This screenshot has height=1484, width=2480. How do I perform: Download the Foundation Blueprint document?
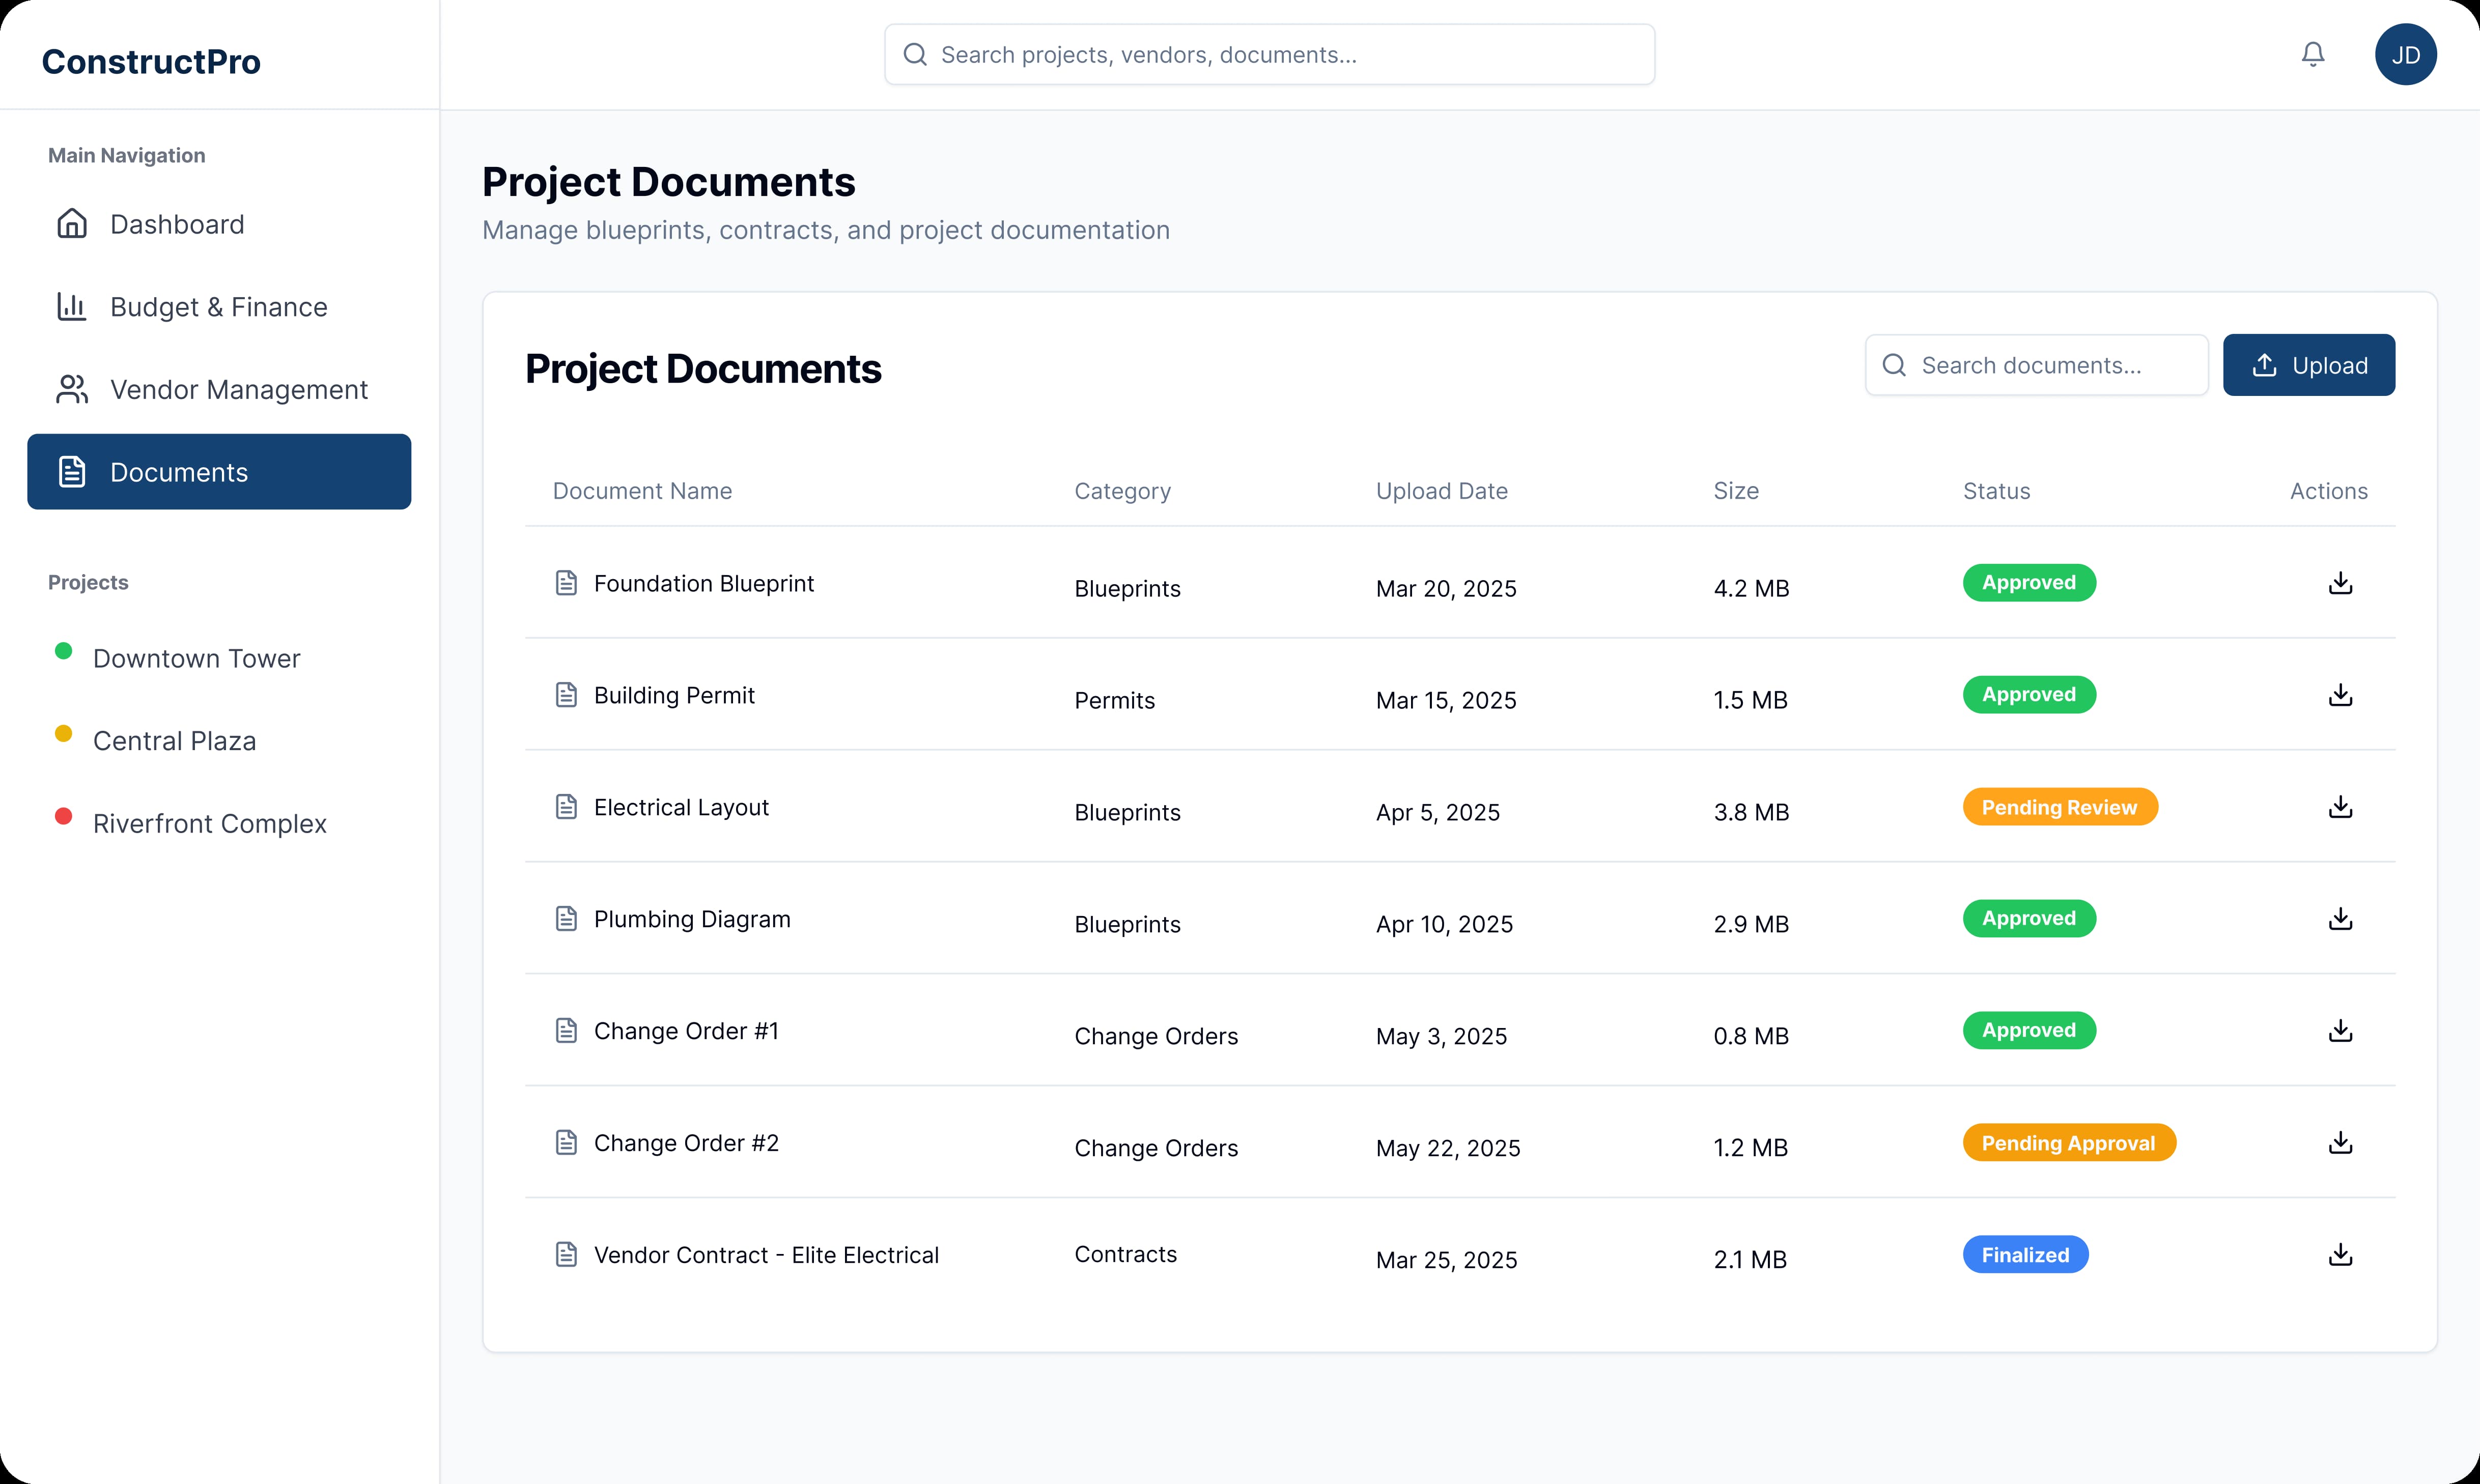[x=2340, y=583]
